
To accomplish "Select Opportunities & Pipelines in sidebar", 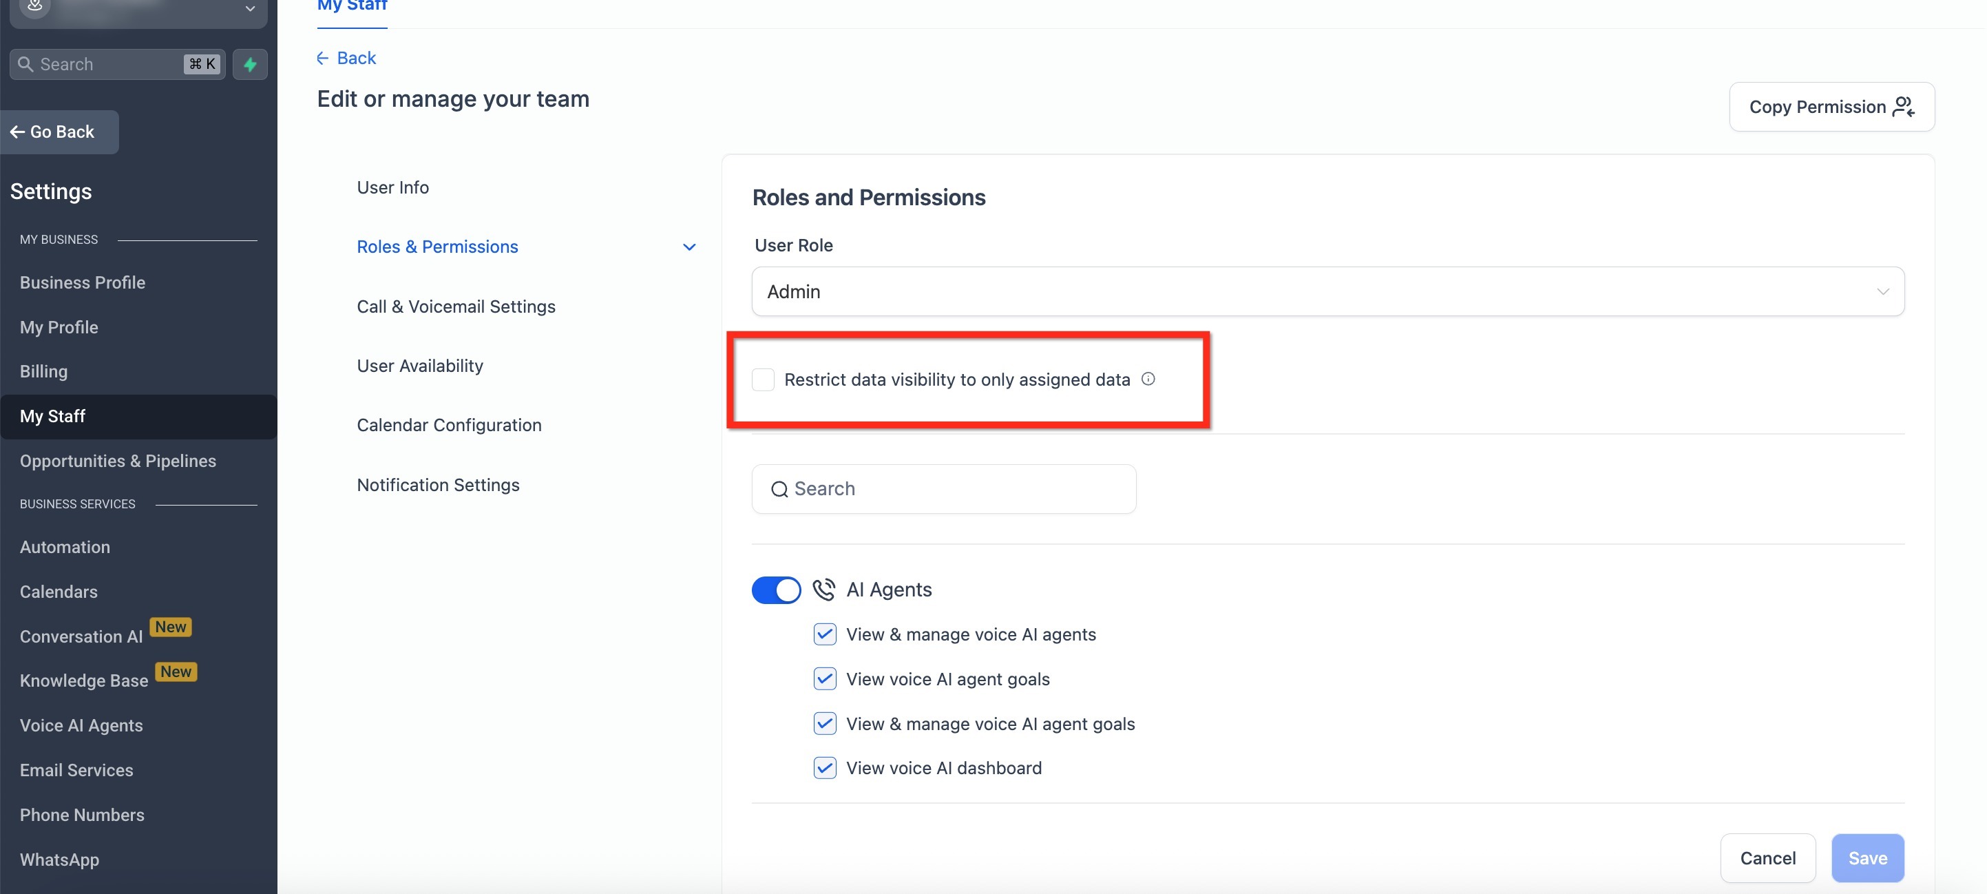I will (x=118, y=461).
